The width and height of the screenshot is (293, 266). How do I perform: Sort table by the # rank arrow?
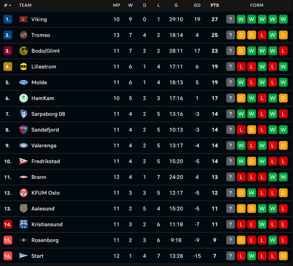[x=7, y=5]
